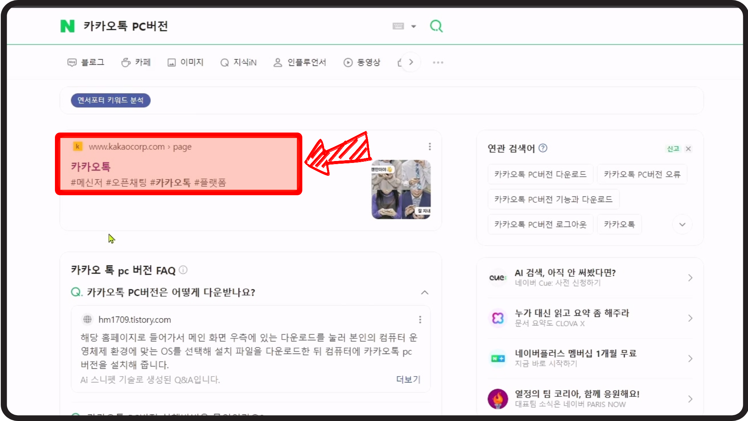Open the on-screen keyboard icon
Screen dimensions: 748x421
click(398, 26)
